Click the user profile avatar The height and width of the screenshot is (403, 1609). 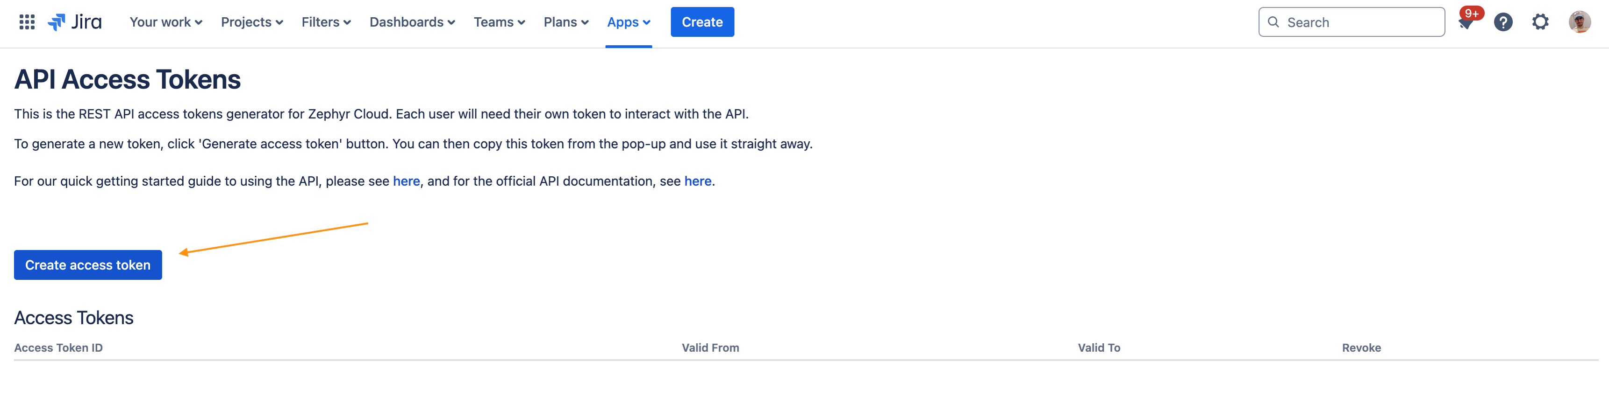tap(1579, 22)
